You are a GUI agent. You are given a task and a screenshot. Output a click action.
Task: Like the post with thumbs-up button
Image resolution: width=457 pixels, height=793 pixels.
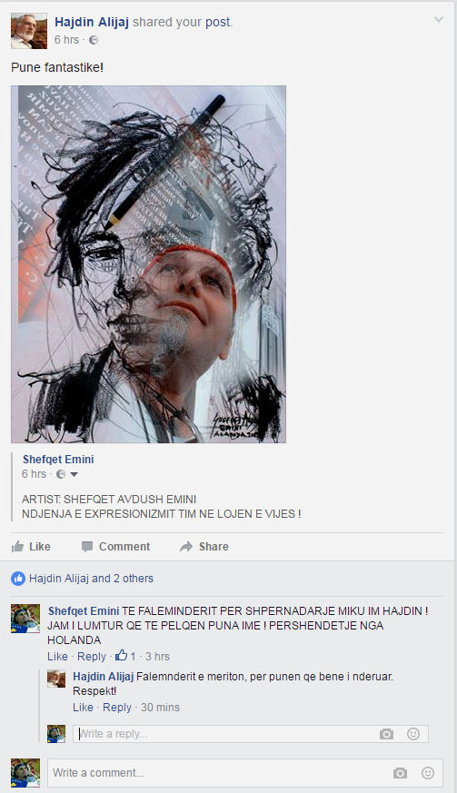click(32, 546)
